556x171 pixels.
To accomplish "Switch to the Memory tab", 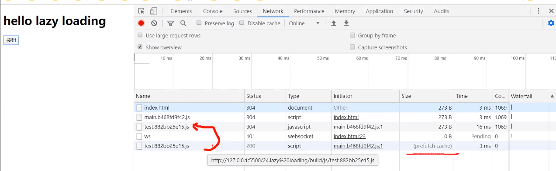I will click(345, 11).
